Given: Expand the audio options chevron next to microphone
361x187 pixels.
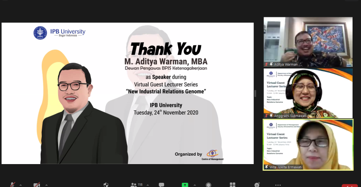Looking at the screenshot, I should (x=21, y=185).
